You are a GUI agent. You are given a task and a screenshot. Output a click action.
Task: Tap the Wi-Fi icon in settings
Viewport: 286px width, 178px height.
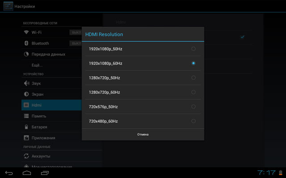click(x=26, y=32)
